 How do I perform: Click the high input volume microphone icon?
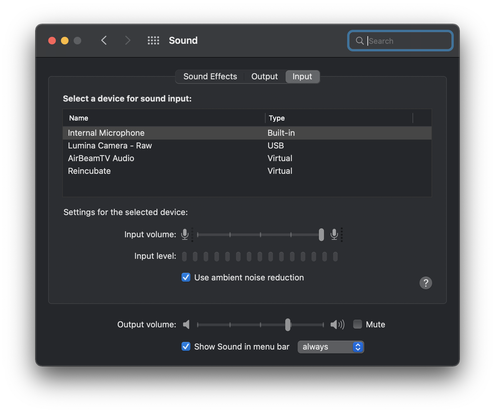point(334,235)
